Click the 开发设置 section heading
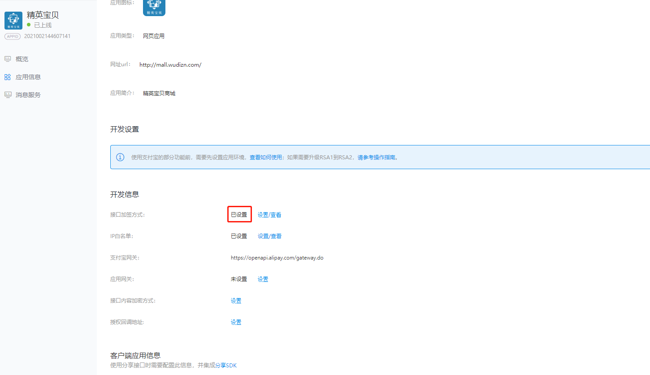Image resolution: width=650 pixels, height=375 pixels. 125,129
